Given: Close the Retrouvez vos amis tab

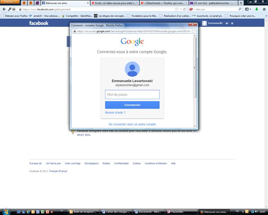Looking at the screenshot, I should tap(88, 3).
